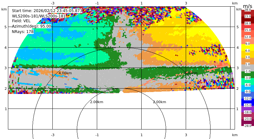The width and height of the screenshot is (254, 139).
Task: Click the -15.0 colorbar label
Action: tap(248, 105)
